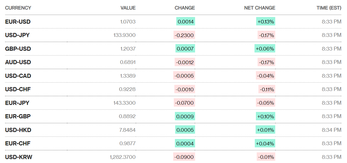Screen dimensions: 347x163
Task: Click the USD-HKD currency pair
Action: (x=18, y=130)
